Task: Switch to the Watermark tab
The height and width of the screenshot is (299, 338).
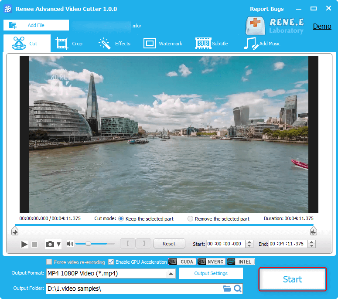Action: point(163,43)
